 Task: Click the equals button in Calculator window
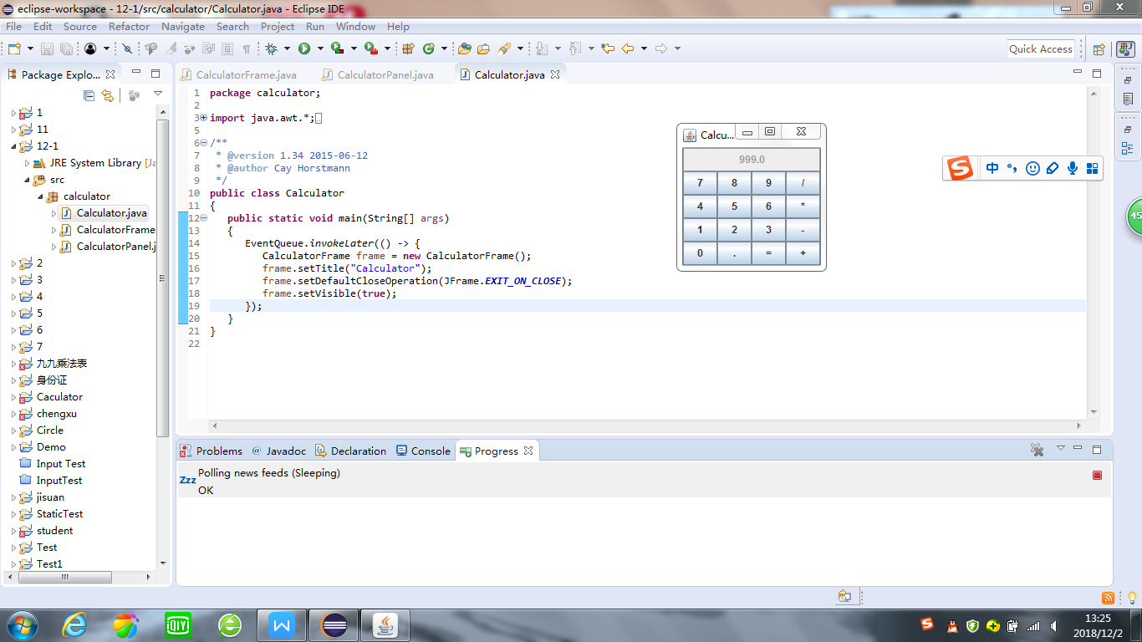point(768,253)
